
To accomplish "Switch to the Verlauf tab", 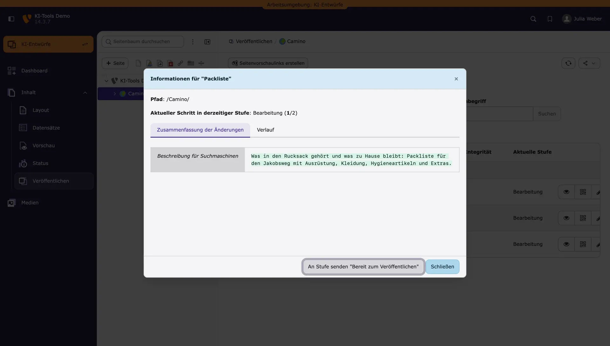I will [266, 130].
